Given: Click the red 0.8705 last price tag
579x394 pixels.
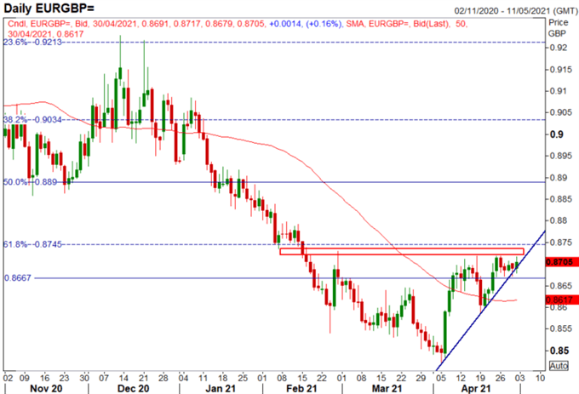Looking at the screenshot, I should [561, 262].
